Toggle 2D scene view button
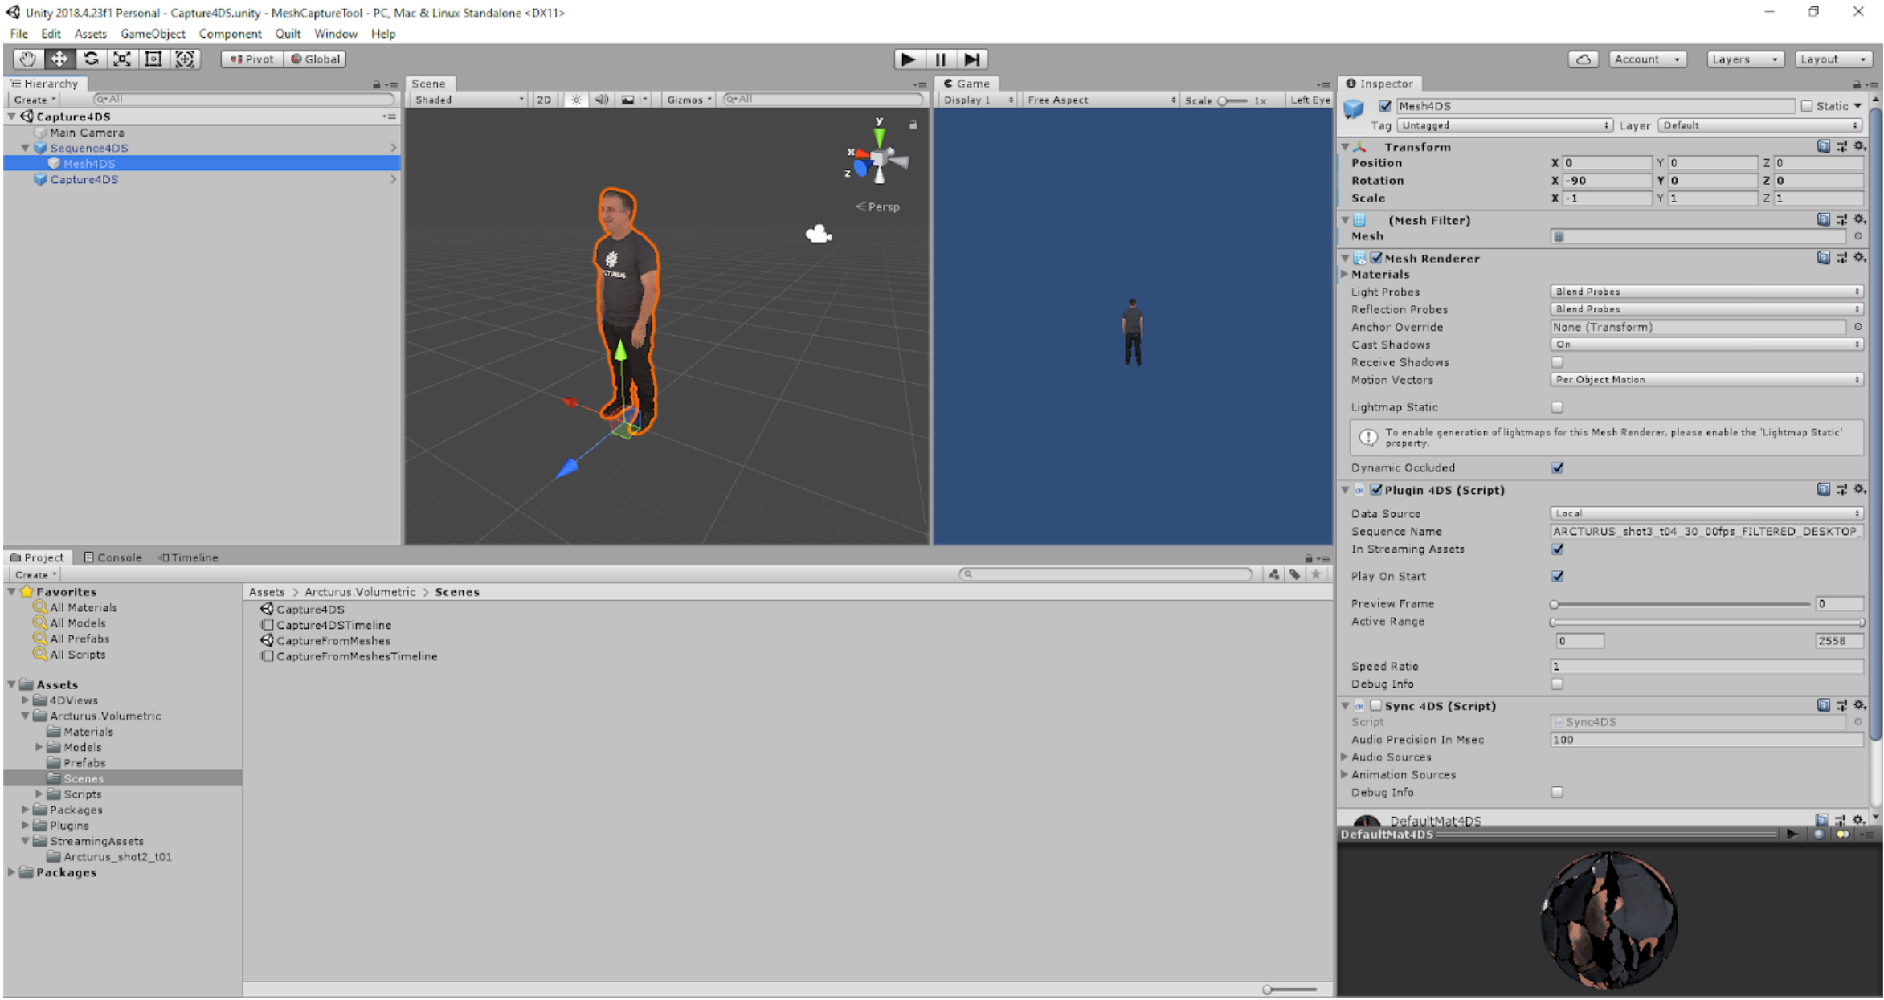This screenshot has width=1884, height=1000. (x=544, y=100)
